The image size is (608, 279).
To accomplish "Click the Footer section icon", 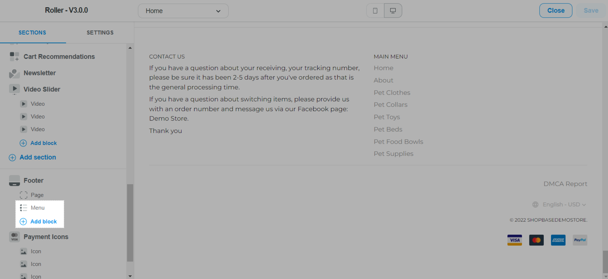I will click(14, 181).
